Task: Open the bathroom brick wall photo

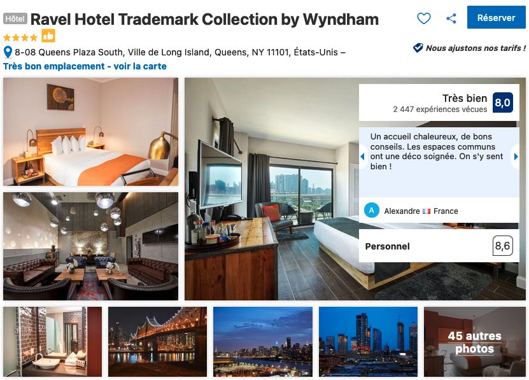Action: coord(52,342)
